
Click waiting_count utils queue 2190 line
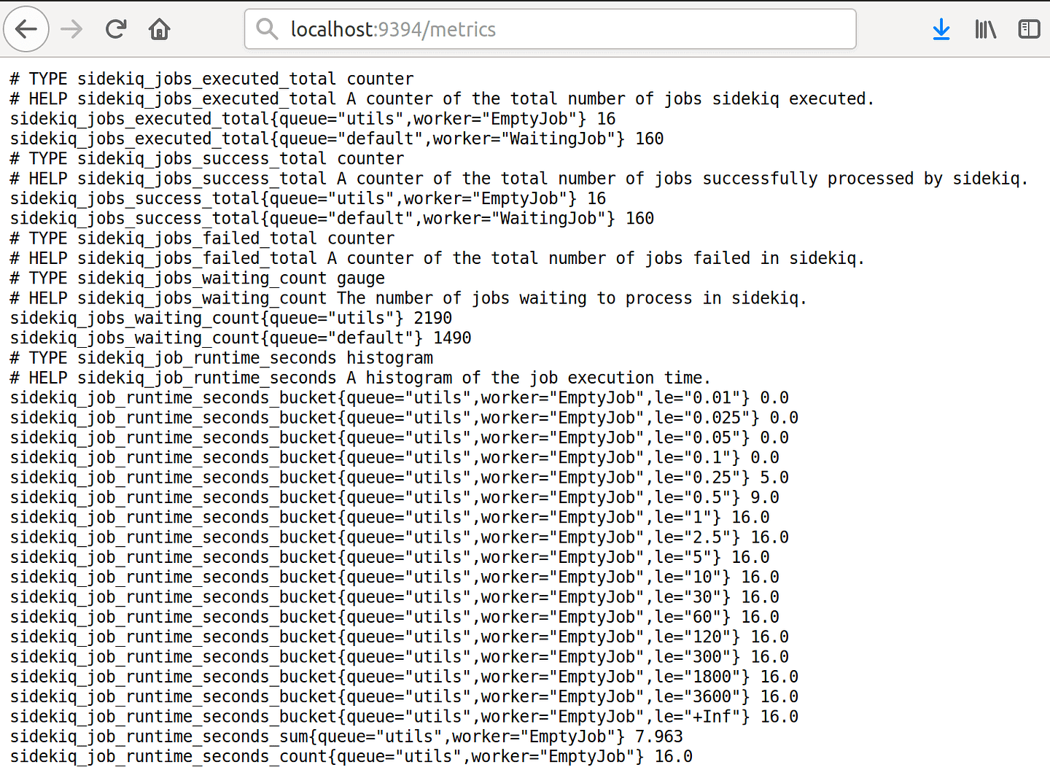pyautogui.click(x=231, y=318)
